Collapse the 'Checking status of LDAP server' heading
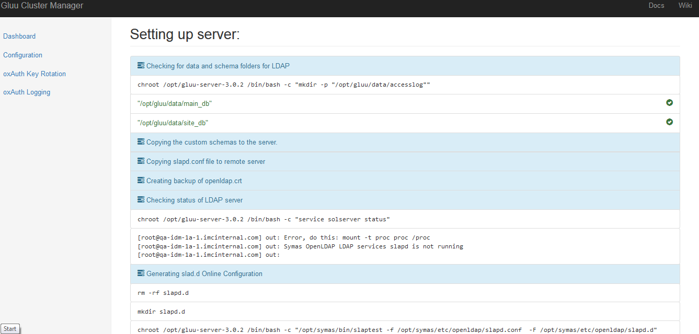The height and width of the screenshot is (334, 699). (405, 200)
